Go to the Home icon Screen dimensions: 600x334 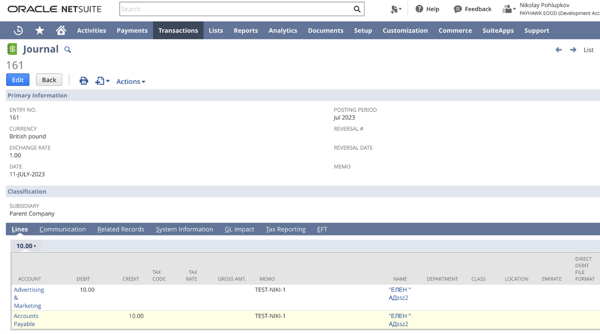point(61,30)
